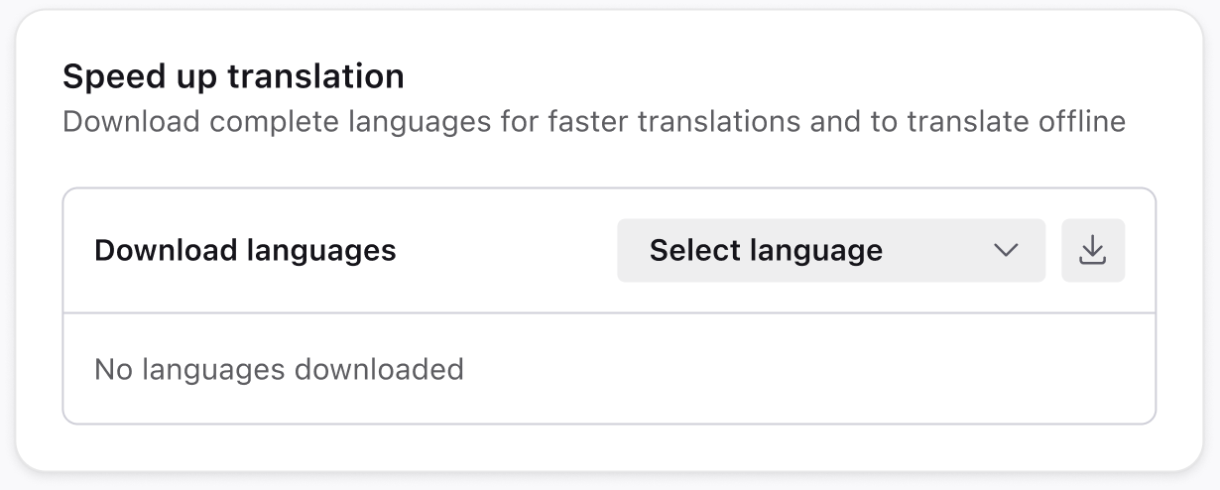Start language download using the download button

point(1093,250)
